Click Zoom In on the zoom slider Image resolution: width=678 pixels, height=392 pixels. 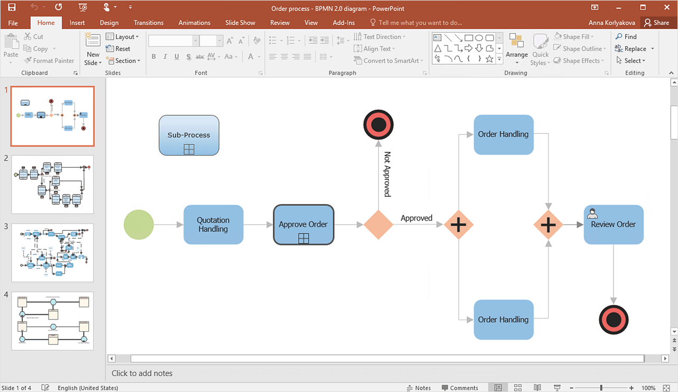click(x=631, y=387)
